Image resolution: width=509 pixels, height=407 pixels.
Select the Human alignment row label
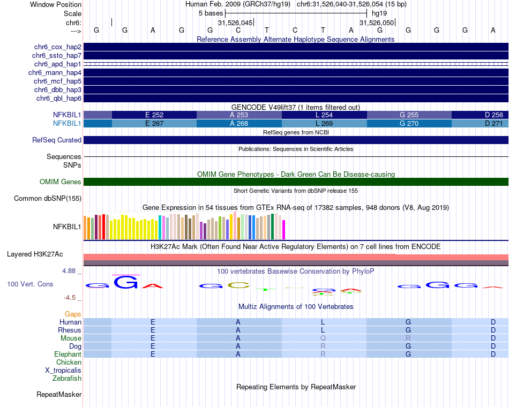click(70, 322)
